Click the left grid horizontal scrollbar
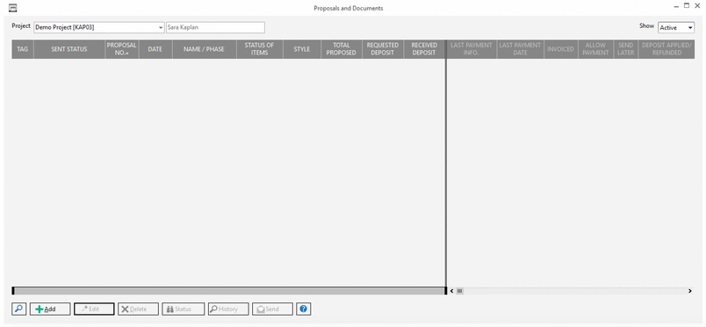Viewport: 706px width, 327px height. pos(228,291)
